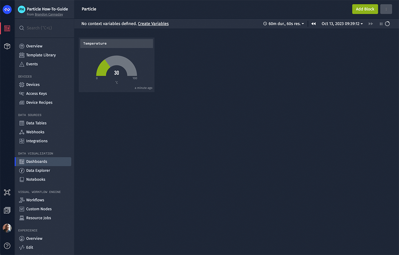This screenshot has height=255, width=399.
Task: Step forward in time with fast-forward
Action: 371,24
